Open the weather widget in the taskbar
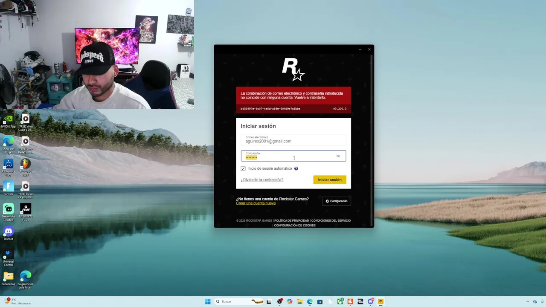 (x=17, y=301)
